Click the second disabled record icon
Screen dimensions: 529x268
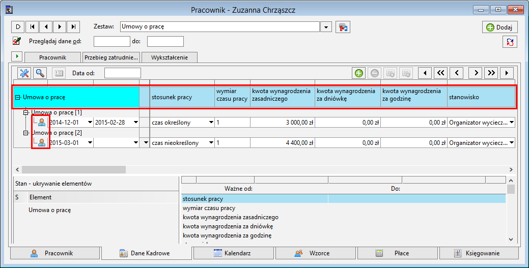[406, 73]
